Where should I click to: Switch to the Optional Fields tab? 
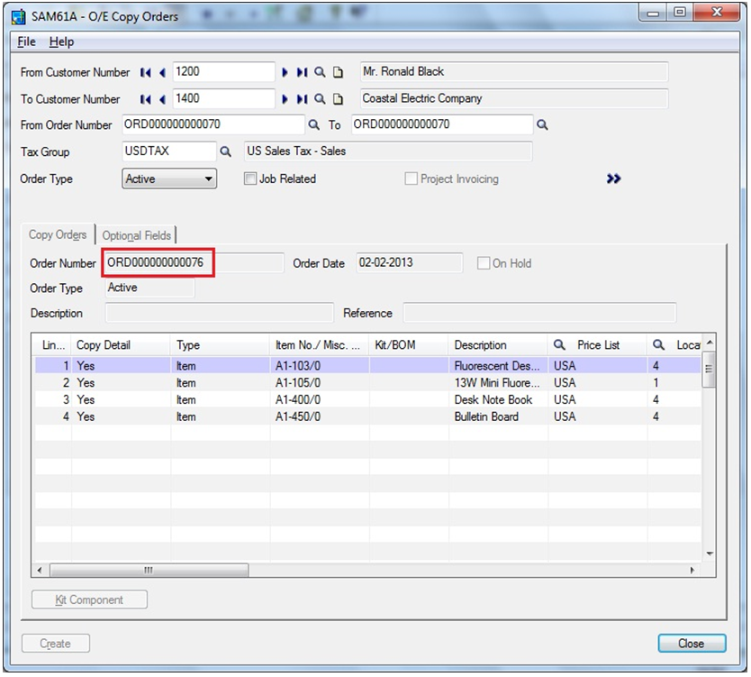click(137, 235)
